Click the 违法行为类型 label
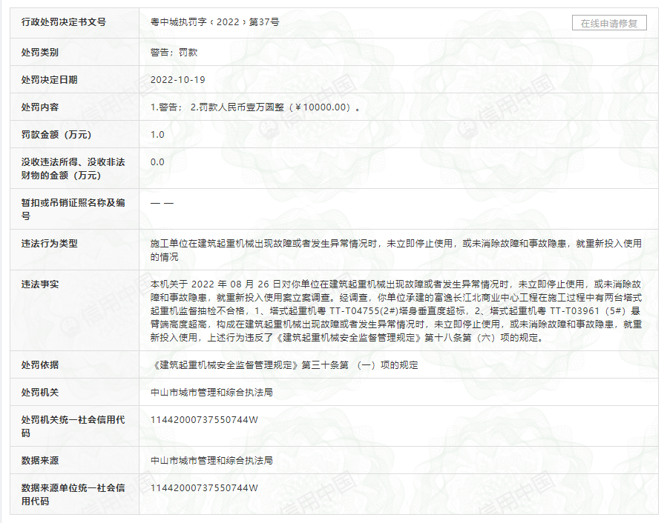Viewport: 667px width, 523px height. [50, 244]
